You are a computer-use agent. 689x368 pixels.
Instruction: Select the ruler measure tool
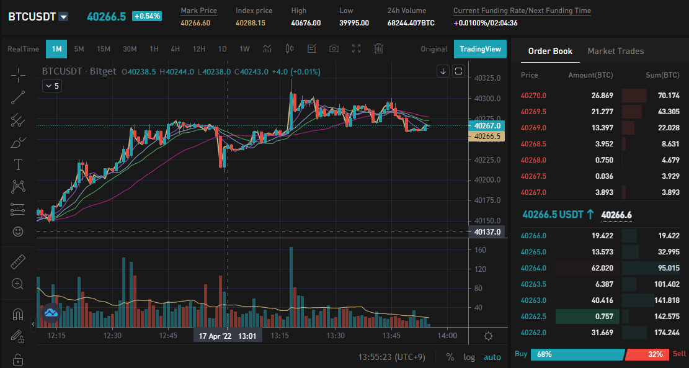point(18,262)
